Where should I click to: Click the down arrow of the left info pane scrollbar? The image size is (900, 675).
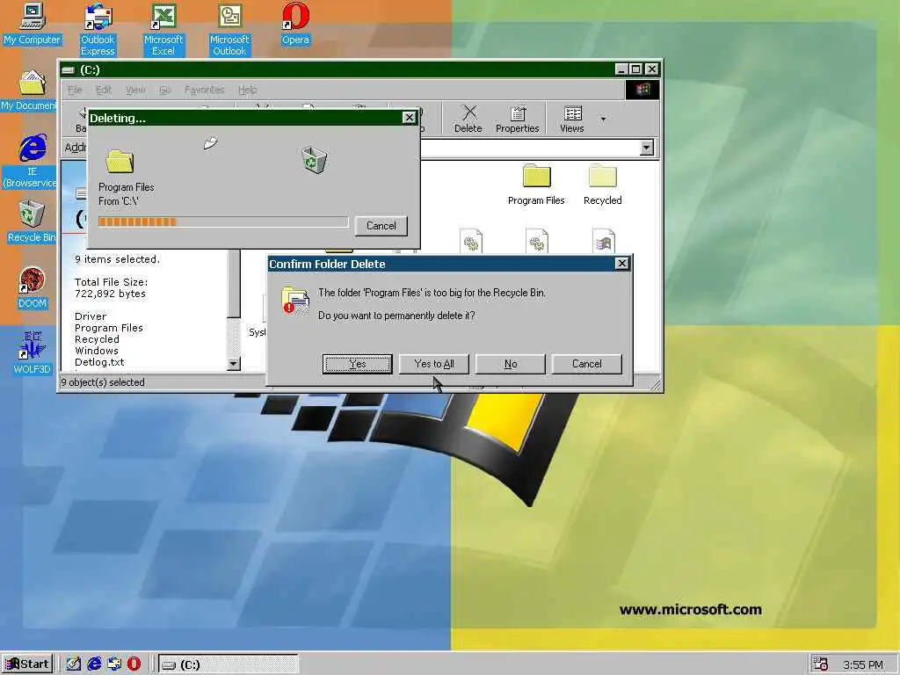pos(234,363)
